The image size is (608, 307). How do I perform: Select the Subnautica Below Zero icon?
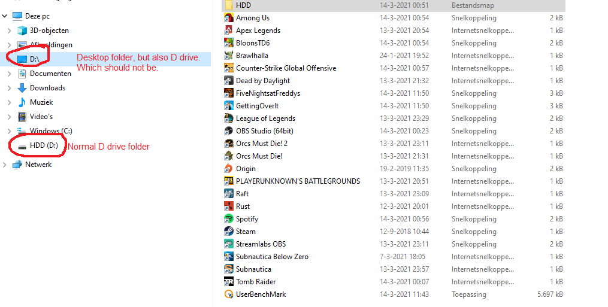229,257
